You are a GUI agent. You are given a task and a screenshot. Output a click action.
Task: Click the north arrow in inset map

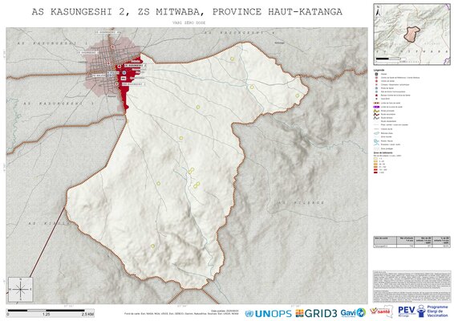point(378,11)
